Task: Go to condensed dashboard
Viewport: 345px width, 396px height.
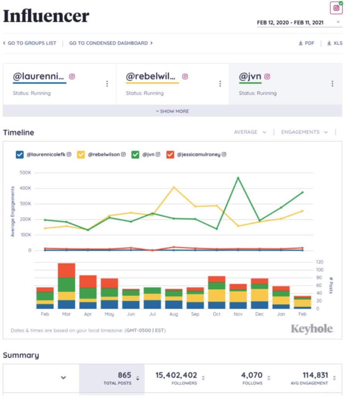Action: 111,43
